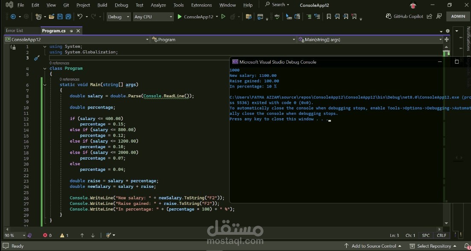This screenshot has height=251, width=471.
Task: Click the Navigate Backward arrow icon
Action: point(13,17)
